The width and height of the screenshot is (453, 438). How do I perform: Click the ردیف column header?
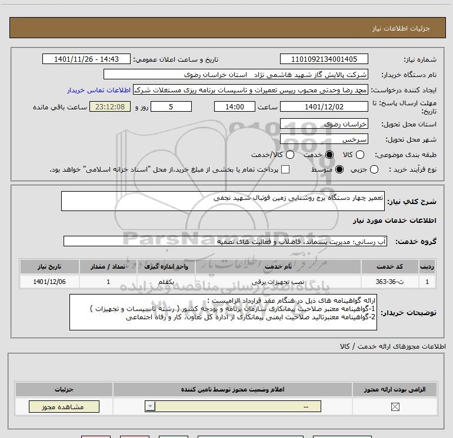[427, 266]
